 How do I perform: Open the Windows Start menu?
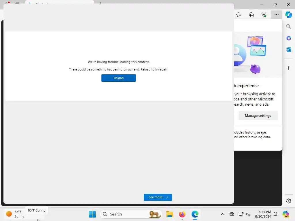(92, 214)
